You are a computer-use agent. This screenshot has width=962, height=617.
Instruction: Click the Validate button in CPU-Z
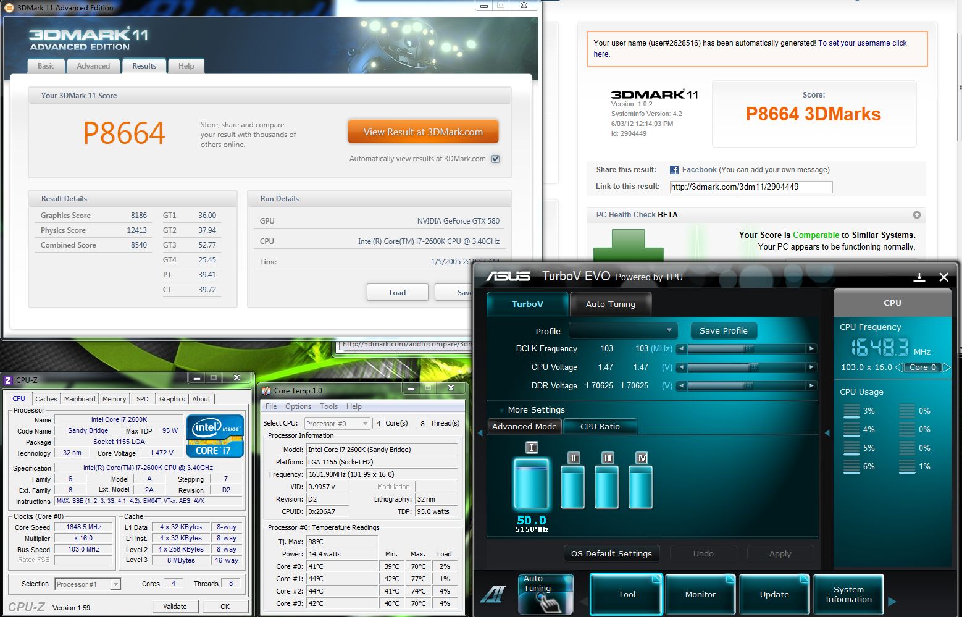point(175,607)
